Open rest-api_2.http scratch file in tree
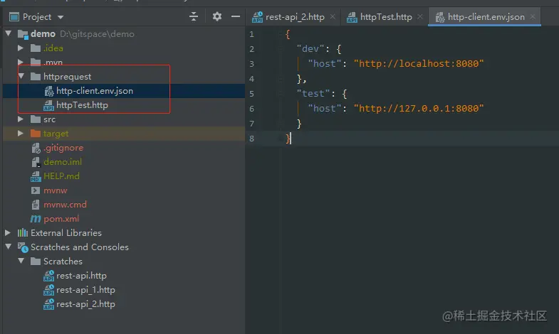 (x=85, y=304)
